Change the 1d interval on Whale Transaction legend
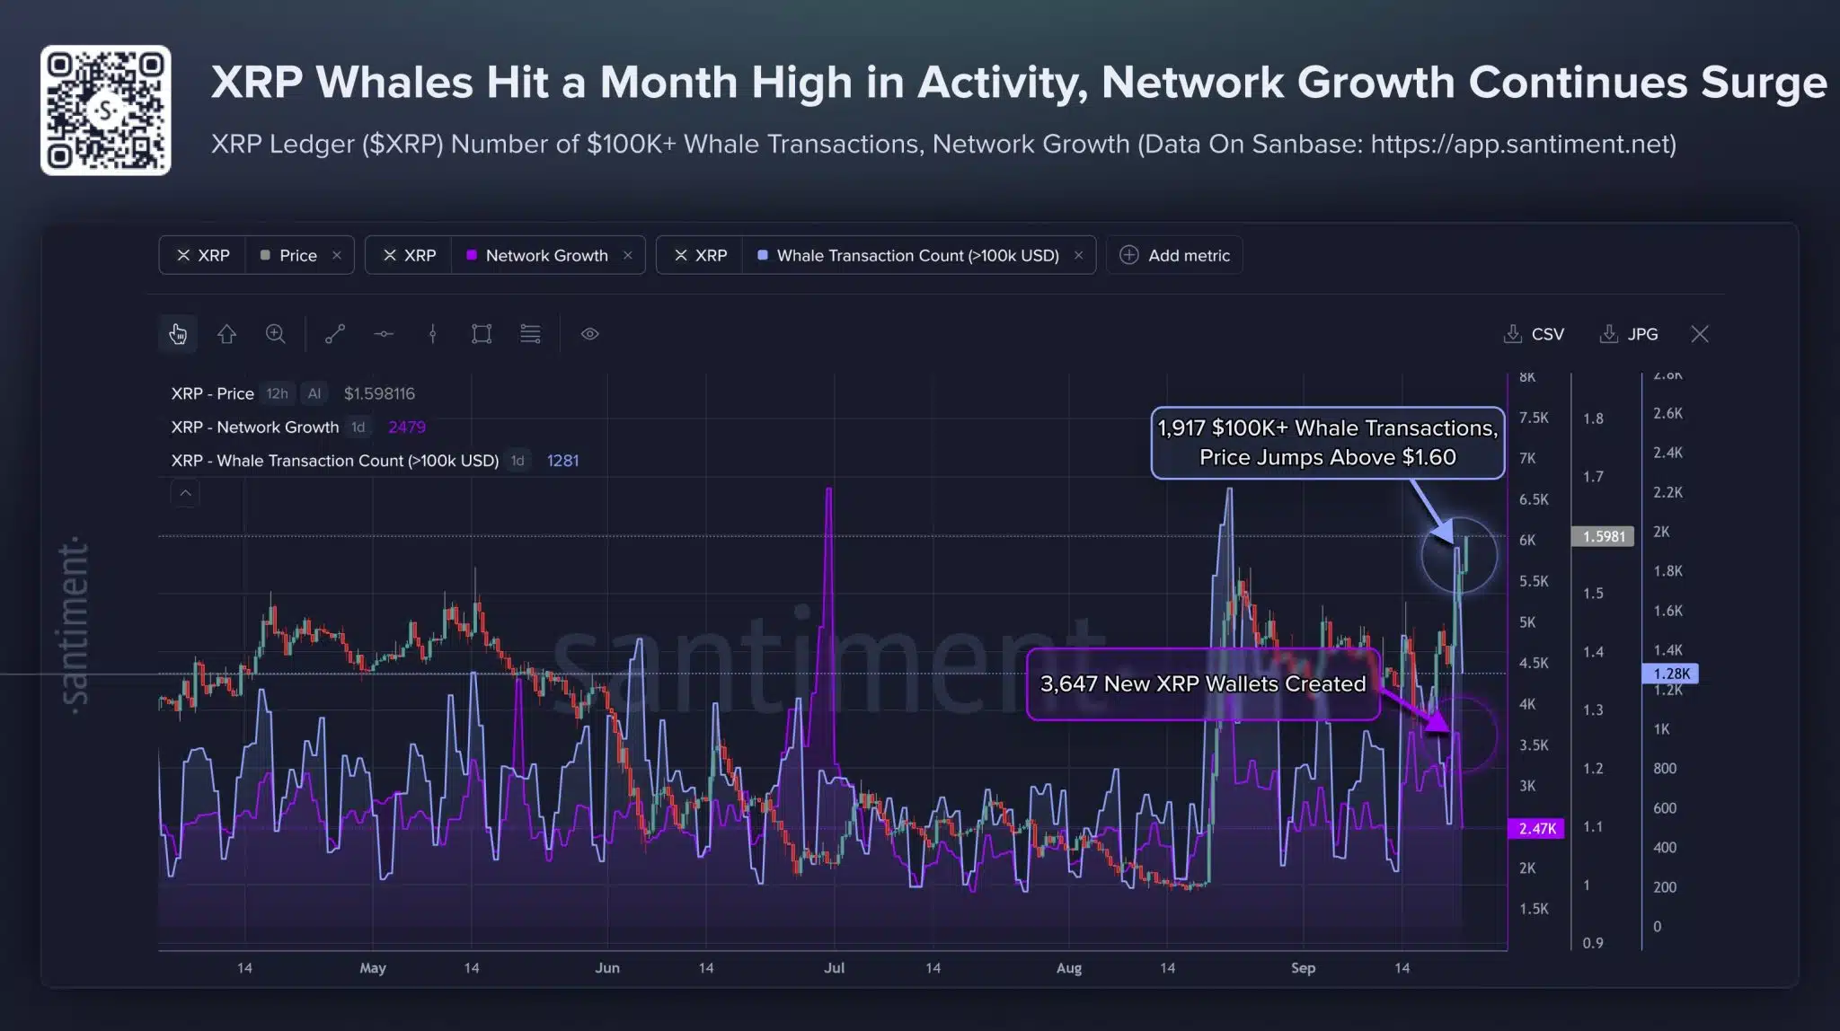The image size is (1840, 1031). [x=517, y=461]
